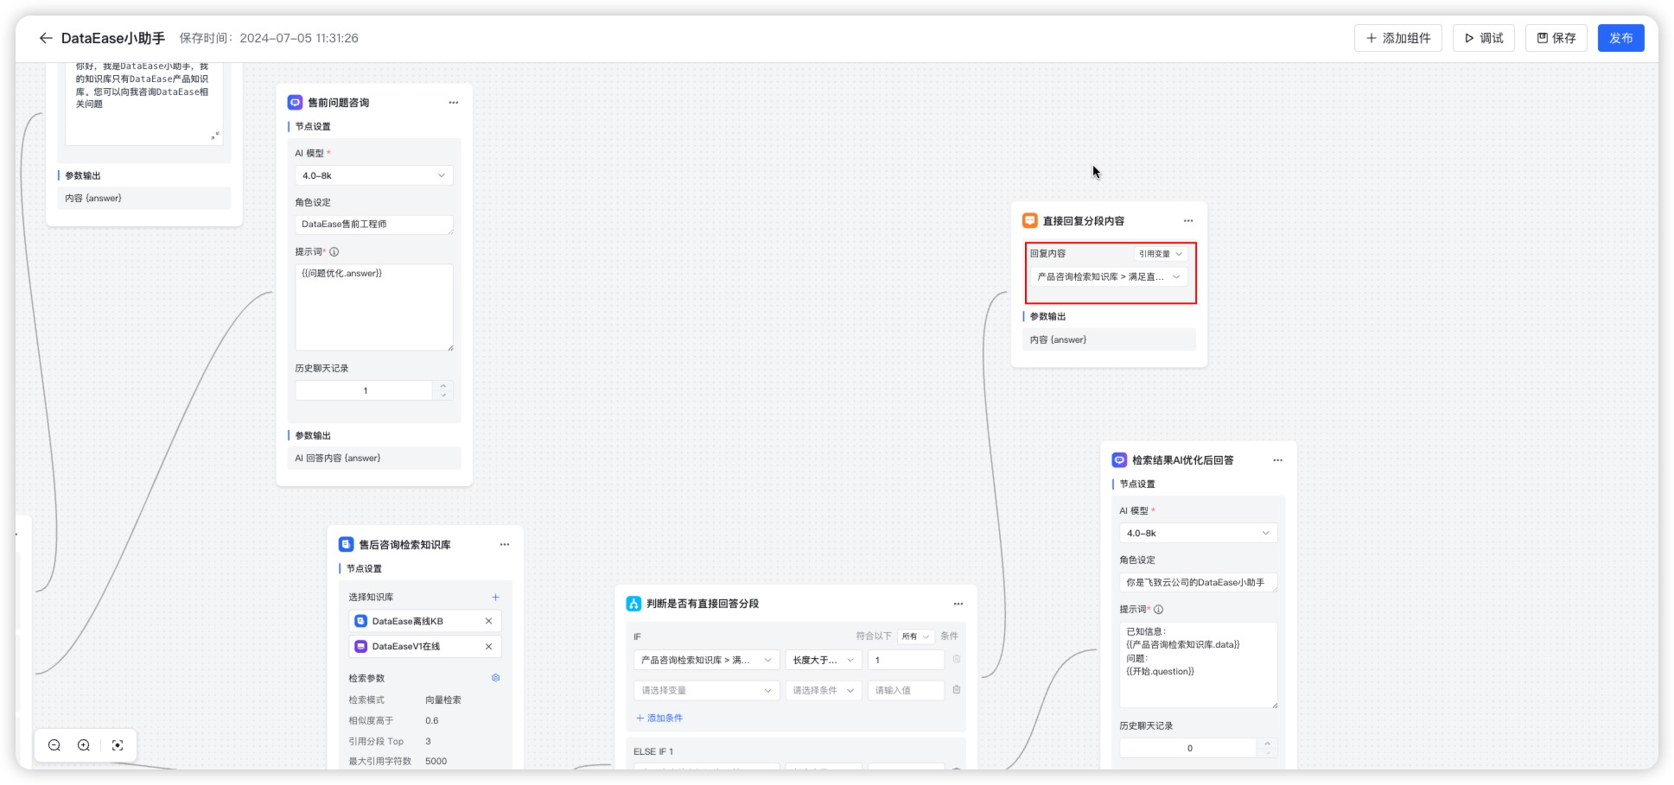Click the 添加组件 button

pyautogui.click(x=1397, y=38)
